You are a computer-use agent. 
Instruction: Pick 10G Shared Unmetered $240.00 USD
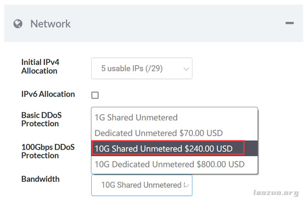[x=163, y=148]
